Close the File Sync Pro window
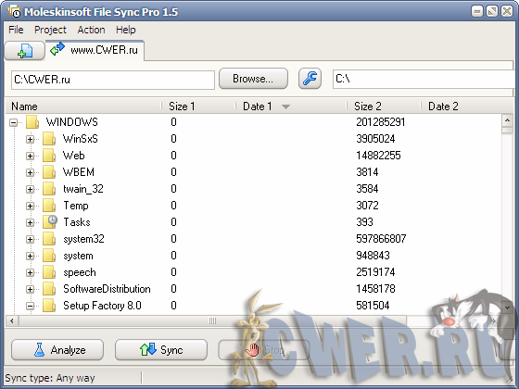The height and width of the screenshot is (389, 519). click(x=507, y=11)
